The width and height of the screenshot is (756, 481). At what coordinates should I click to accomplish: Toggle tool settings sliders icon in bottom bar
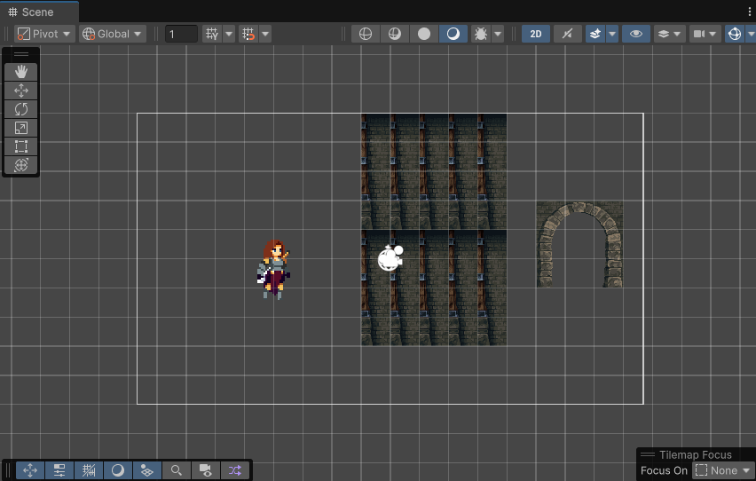pyautogui.click(x=59, y=470)
